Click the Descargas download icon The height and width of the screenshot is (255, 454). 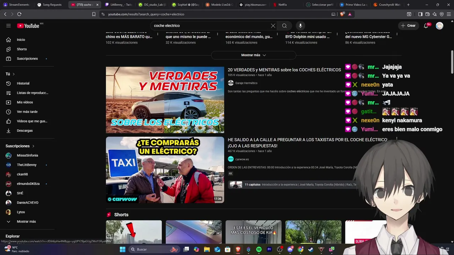(x=9, y=131)
